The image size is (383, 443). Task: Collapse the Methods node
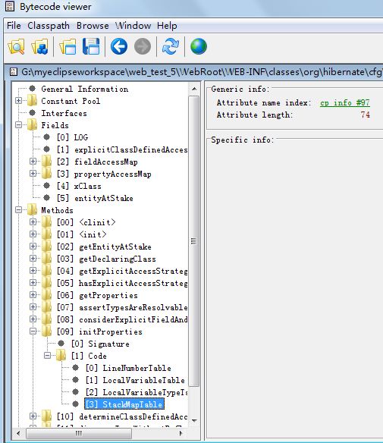(x=19, y=210)
